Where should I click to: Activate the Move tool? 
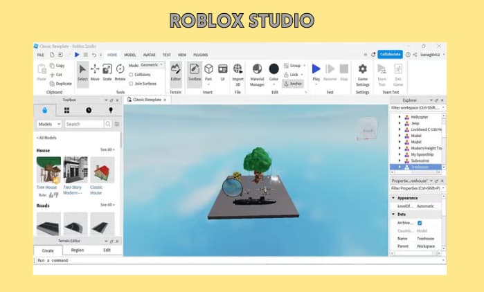click(95, 73)
